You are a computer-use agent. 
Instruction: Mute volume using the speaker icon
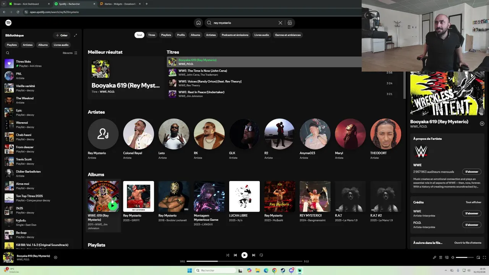tap(453, 257)
